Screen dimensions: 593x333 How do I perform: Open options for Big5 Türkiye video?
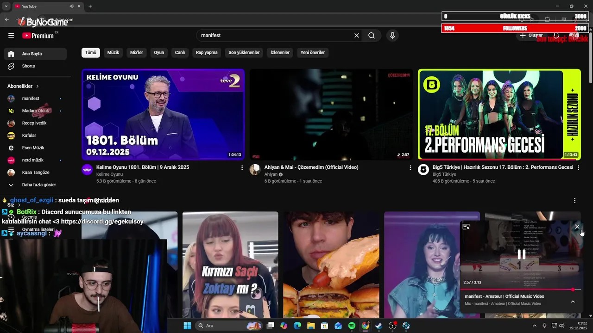[x=578, y=168]
